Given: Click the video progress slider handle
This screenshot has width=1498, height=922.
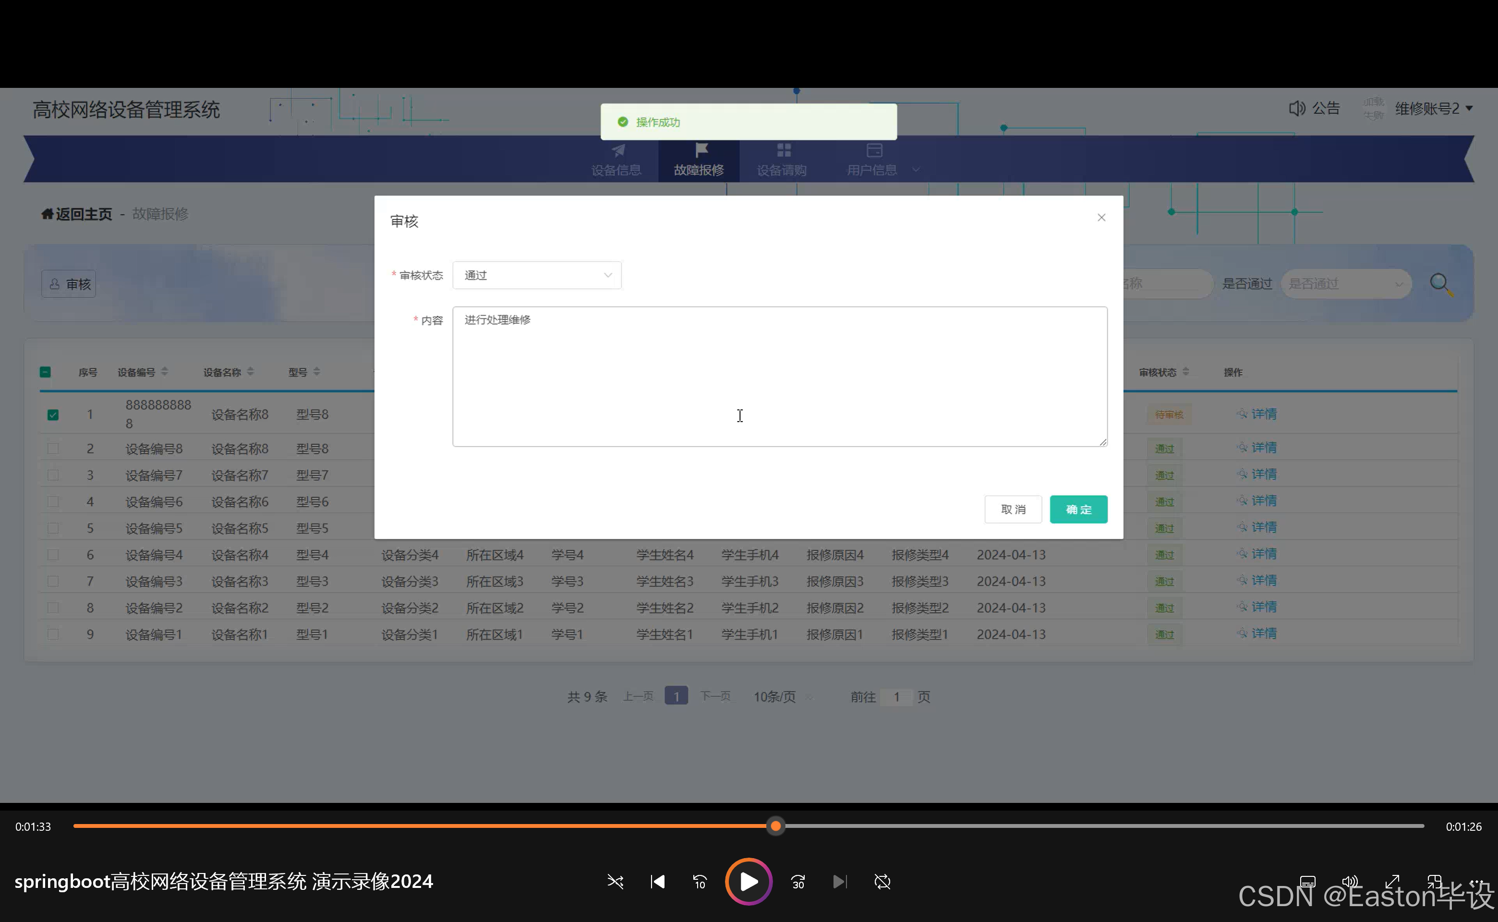Looking at the screenshot, I should 775,826.
